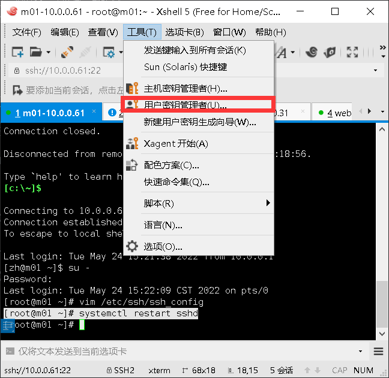Switch to tab 1 m01-10.0.0.61
This screenshot has width=389, height=378.
click(50, 113)
